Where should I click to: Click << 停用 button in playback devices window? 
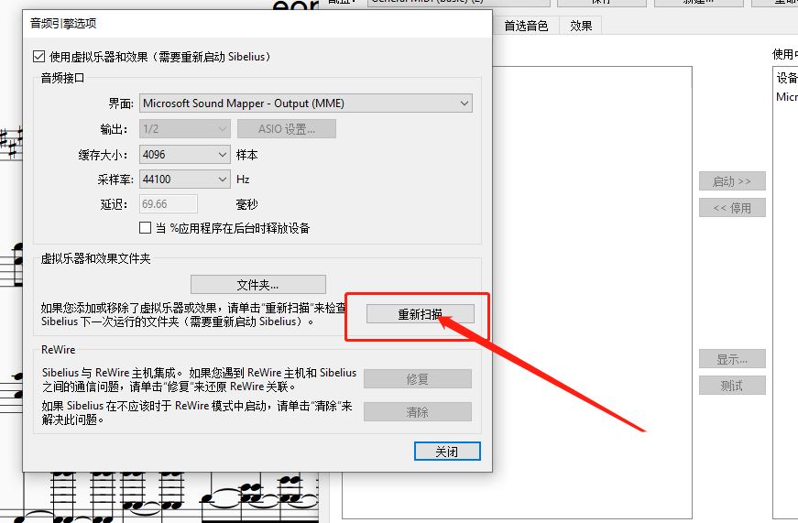(732, 208)
